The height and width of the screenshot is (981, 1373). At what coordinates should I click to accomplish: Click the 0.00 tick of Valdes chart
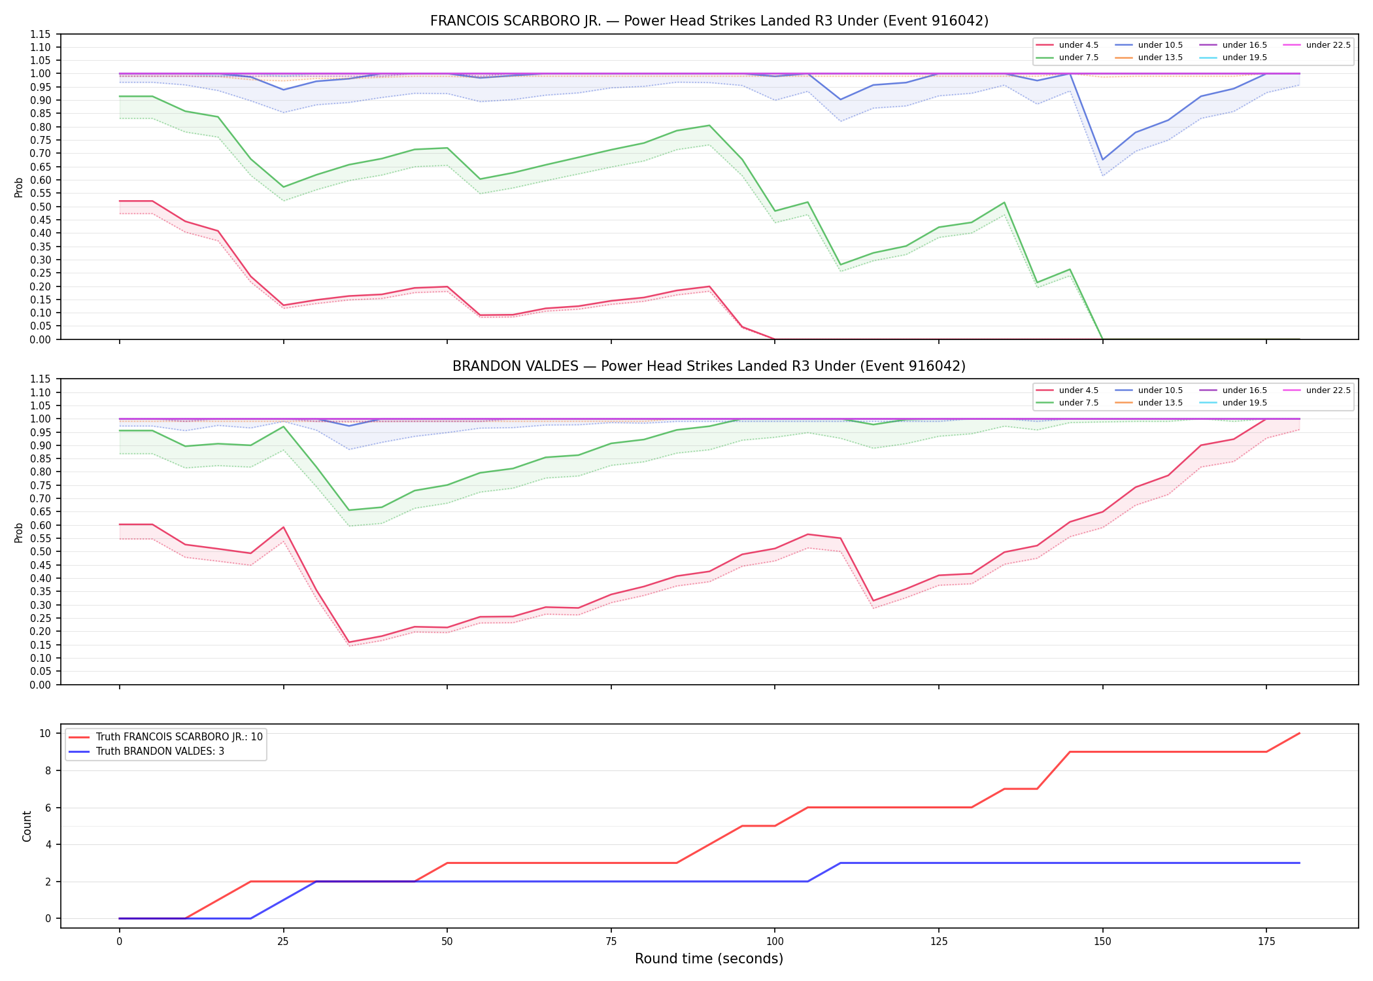41,685
